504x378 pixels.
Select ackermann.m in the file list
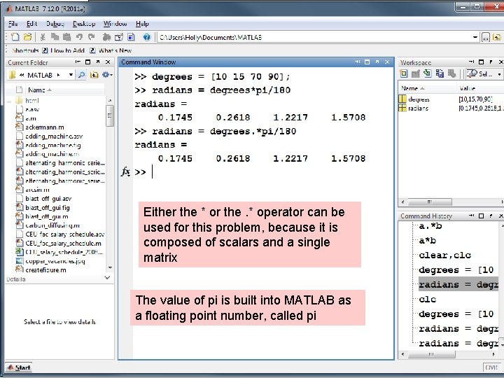coord(44,127)
